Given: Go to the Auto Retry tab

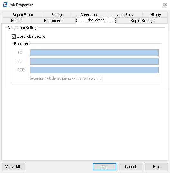Looking at the screenshot, I should (125, 15).
